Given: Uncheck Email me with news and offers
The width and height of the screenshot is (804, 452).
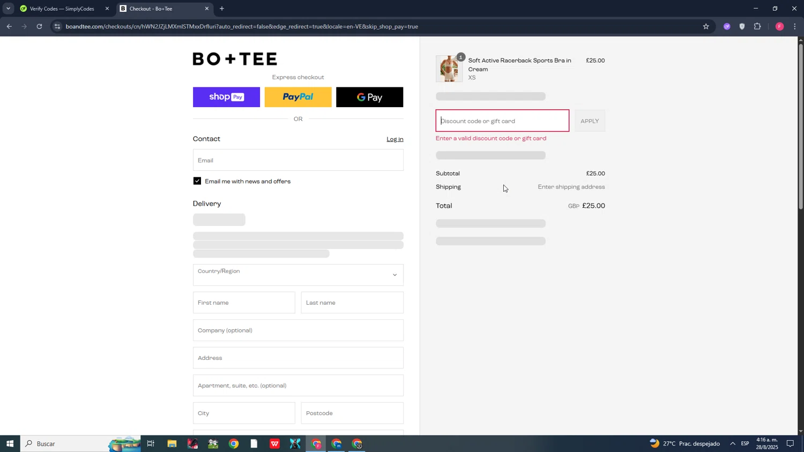Looking at the screenshot, I should click(x=197, y=181).
